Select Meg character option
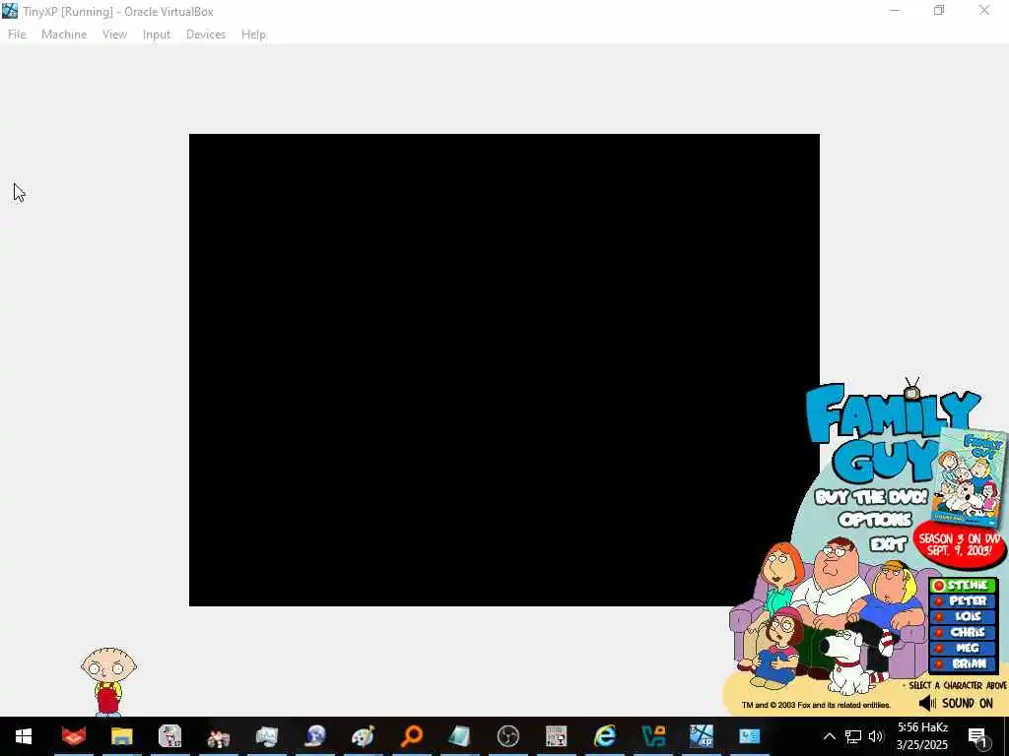This screenshot has width=1009, height=756. point(964,648)
